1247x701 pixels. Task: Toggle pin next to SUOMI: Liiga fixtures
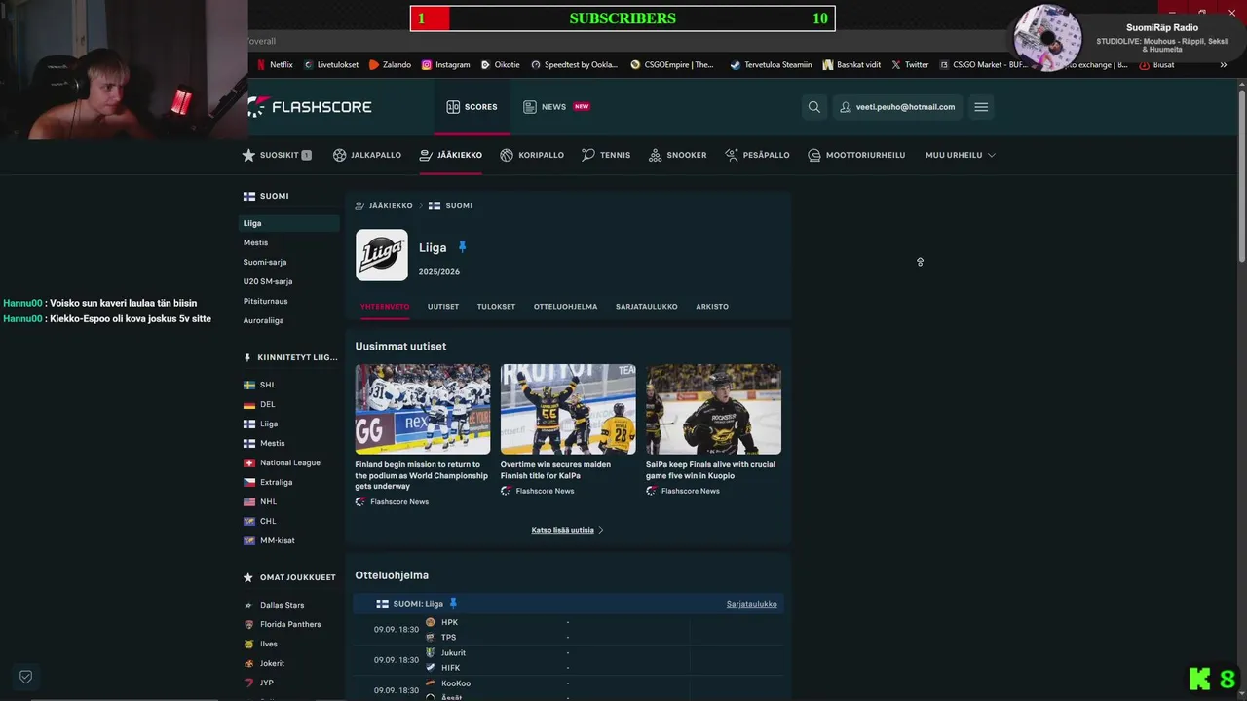453,604
